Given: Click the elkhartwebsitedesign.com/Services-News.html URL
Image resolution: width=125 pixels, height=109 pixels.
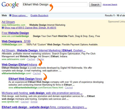Looking at the screenshot, I should (x=36, y=88).
